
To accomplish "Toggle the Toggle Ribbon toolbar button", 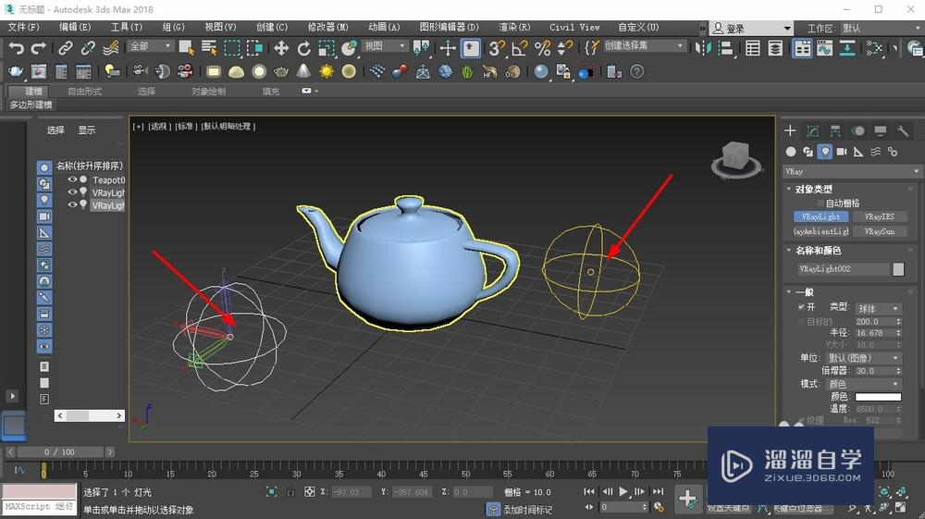I will [802, 48].
